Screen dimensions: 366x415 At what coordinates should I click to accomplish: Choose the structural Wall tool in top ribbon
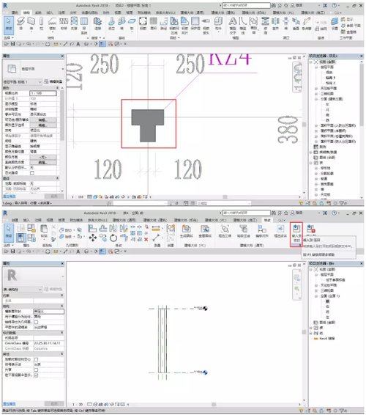point(31,23)
